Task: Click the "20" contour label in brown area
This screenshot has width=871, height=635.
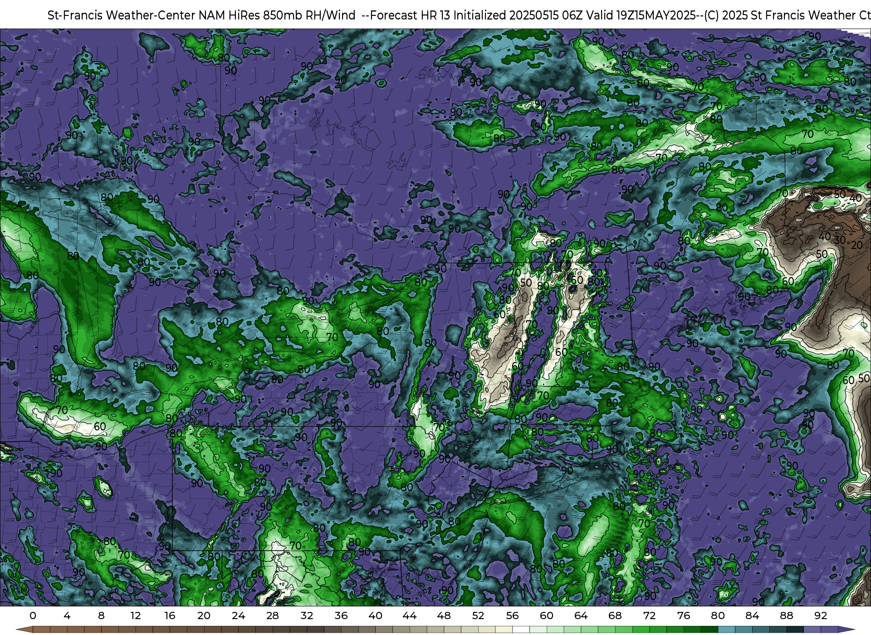Action: click(x=857, y=245)
